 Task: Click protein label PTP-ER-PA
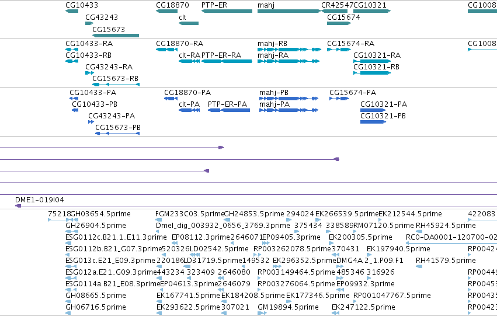[x=227, y=104]
